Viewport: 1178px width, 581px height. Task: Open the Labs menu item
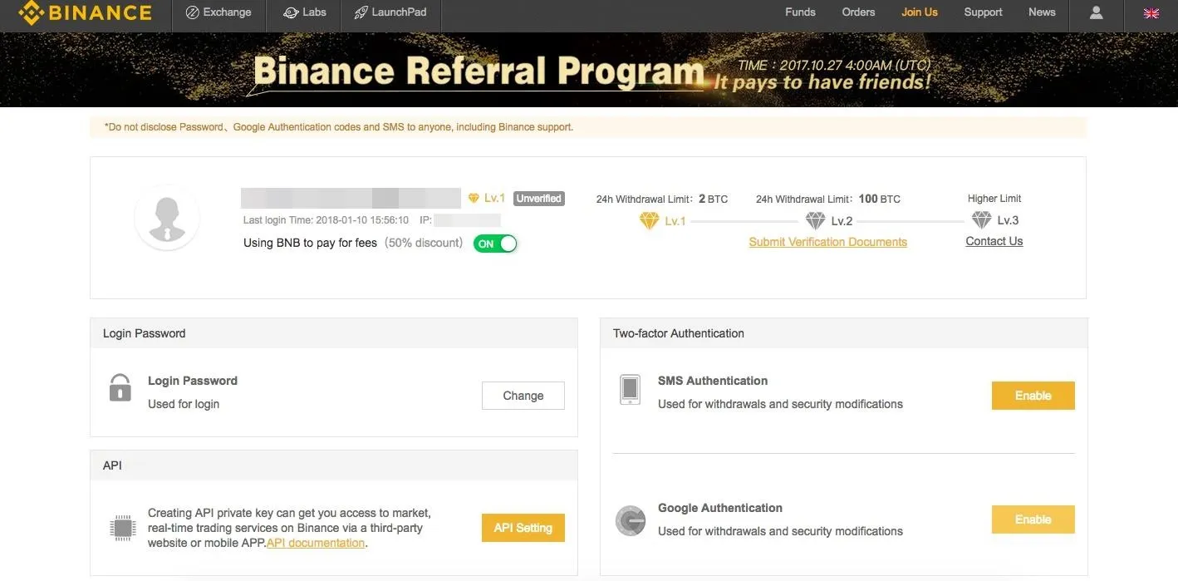point(304,12)
